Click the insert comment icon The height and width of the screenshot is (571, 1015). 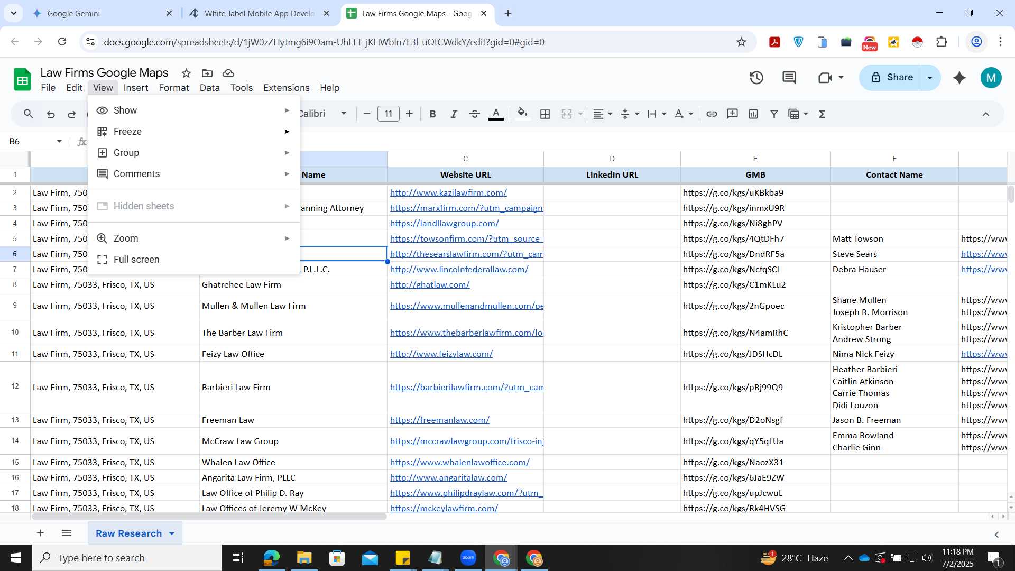pyautogui.click(x=732, y=114)
